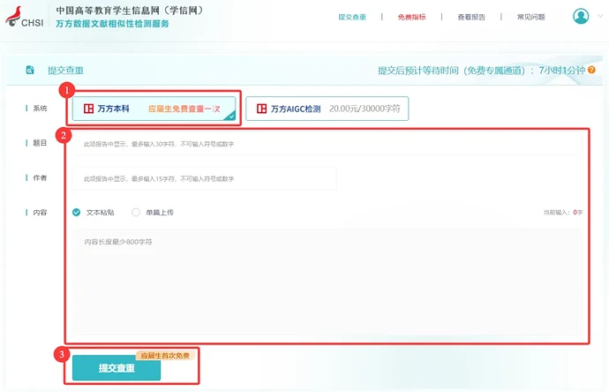Open the 免费指标 menu tab
The height and width of the screenshot is (392, 609).
pos(411,17)
